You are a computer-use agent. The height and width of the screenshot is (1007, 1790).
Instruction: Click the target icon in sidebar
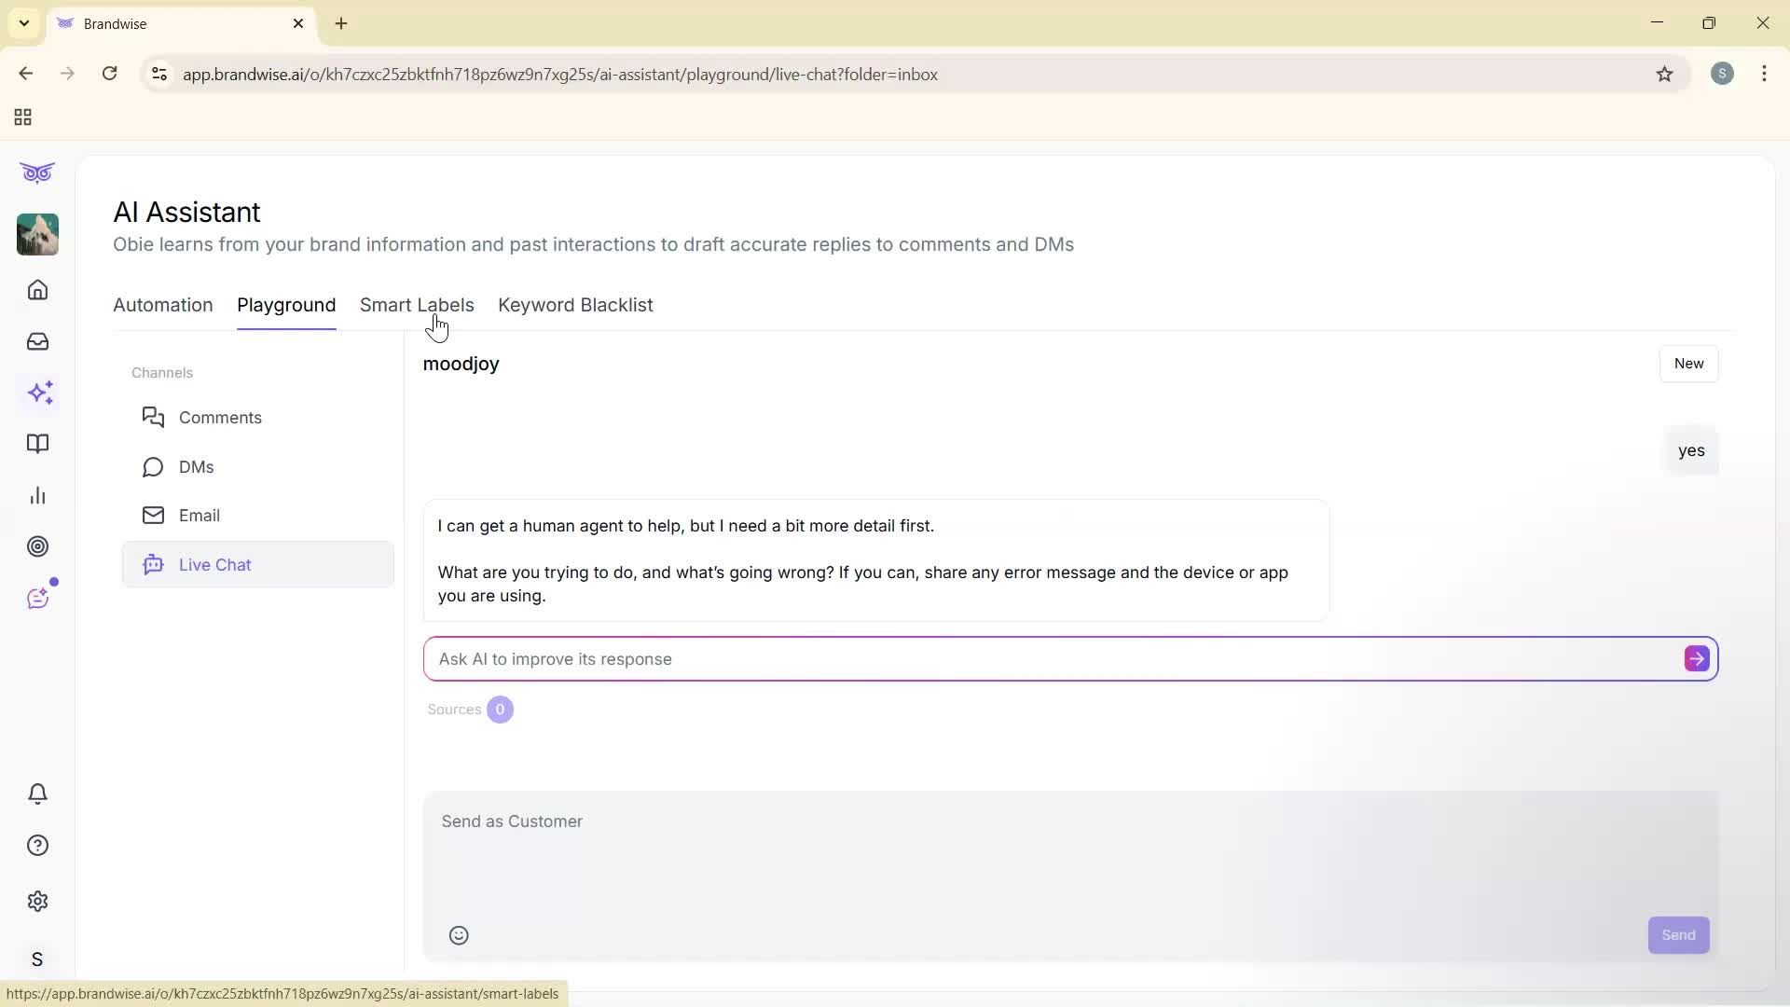point(37,546)
